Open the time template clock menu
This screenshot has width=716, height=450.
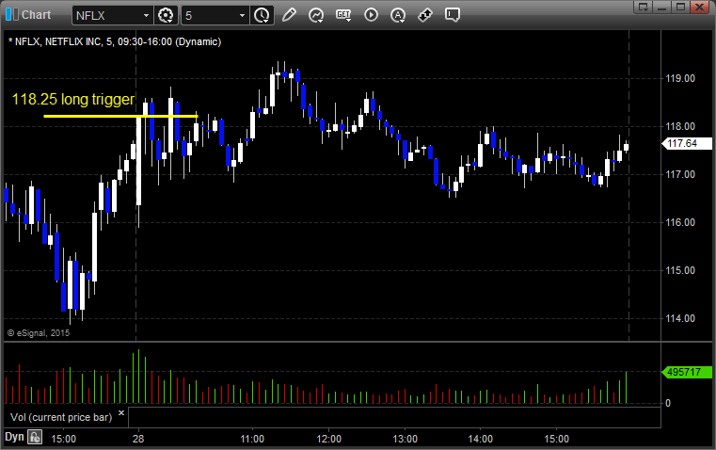[x=263, y=15]
